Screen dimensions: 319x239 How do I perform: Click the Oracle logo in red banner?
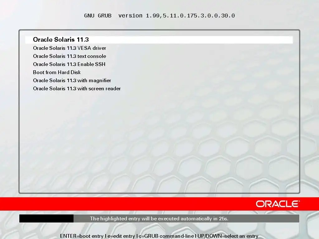point(278,204)
